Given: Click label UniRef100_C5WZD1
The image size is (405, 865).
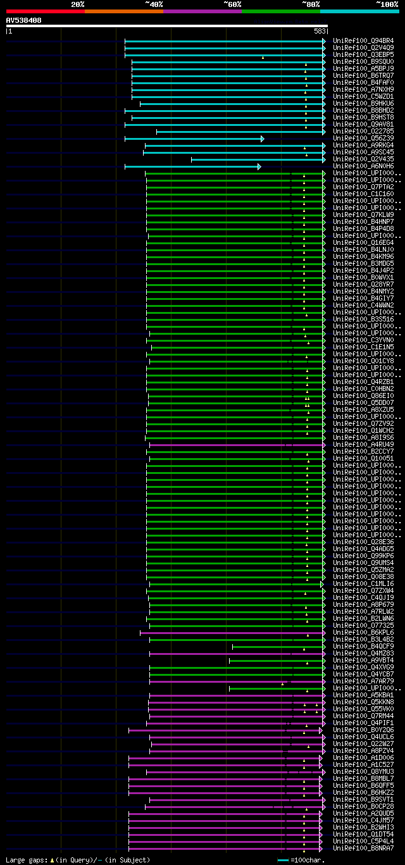Looking at the screenshot, I should 363,97.
